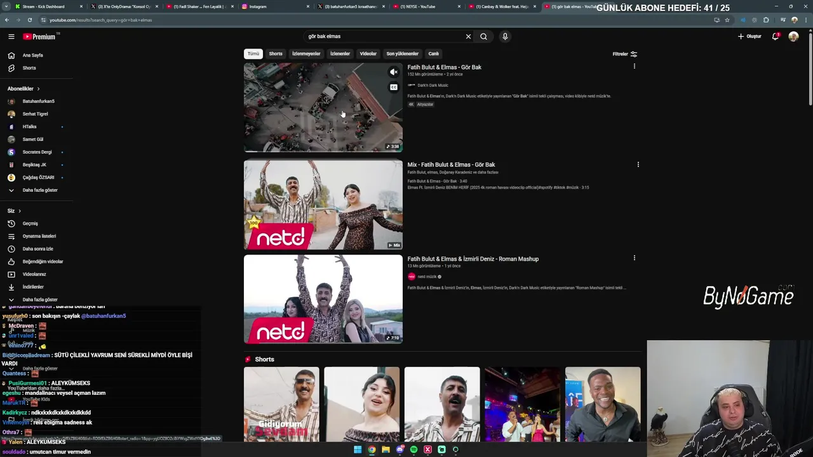The width and height of the screenshot is (813, 457).
Task: Open the Gidiyorum Sevdam short thumbnail
Action: 281,404
